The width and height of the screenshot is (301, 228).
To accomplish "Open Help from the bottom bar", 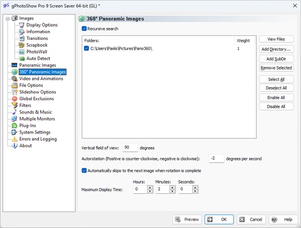I will pyautogui.click(x=283, y=219).
